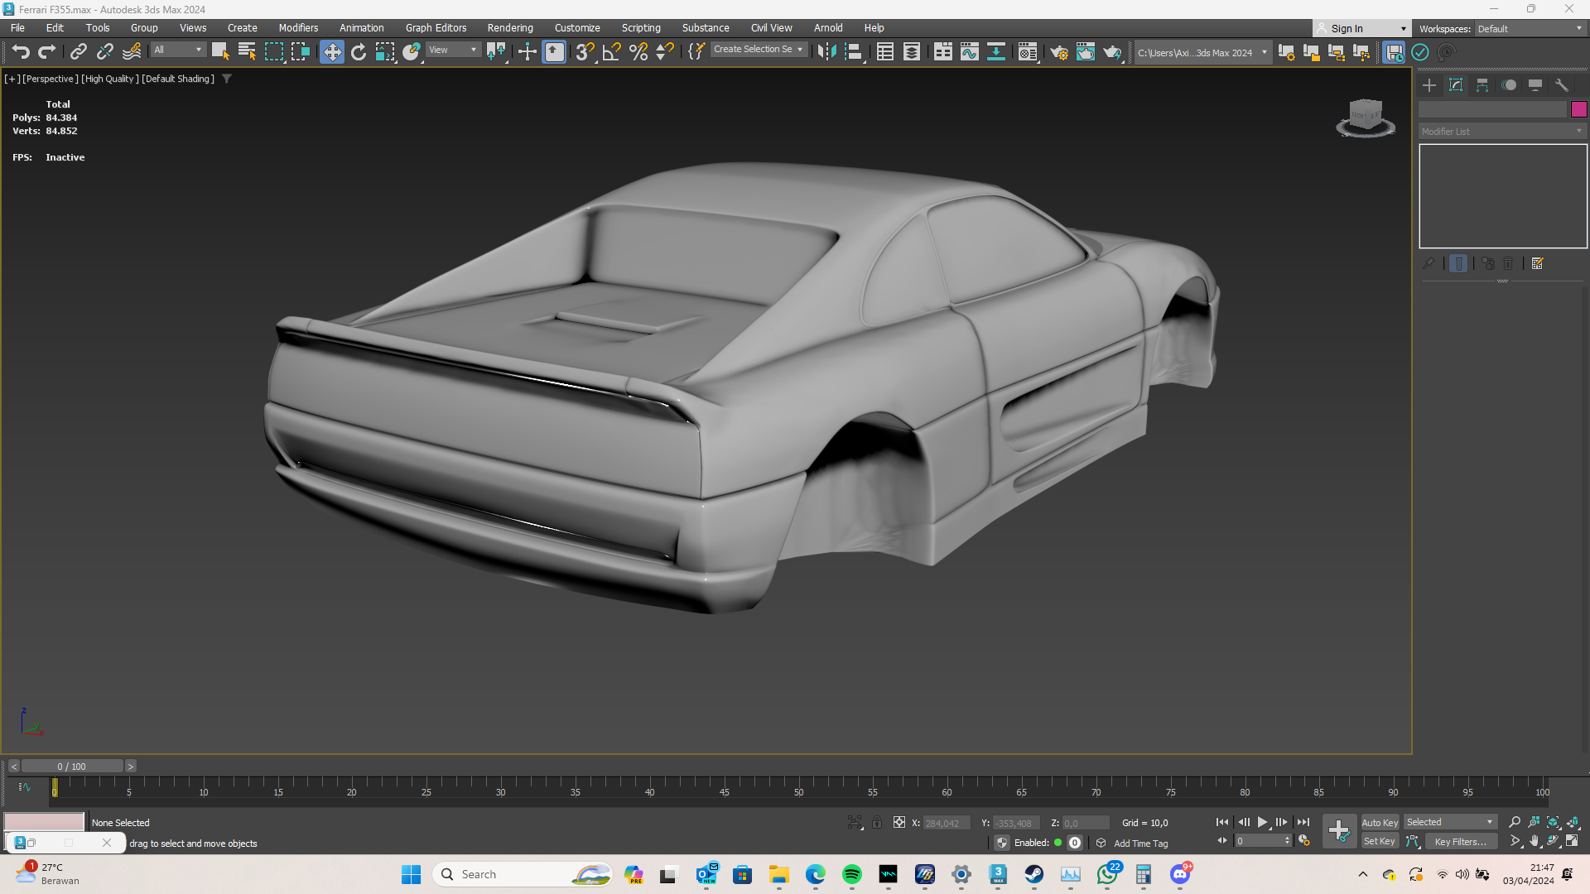1590x894 pixels.
Task: Open Curve Editor from toolbar
Action: click(970, 52)
